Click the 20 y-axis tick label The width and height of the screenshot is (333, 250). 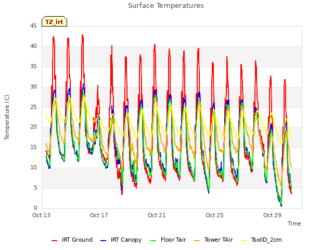[x=33, y=127]
